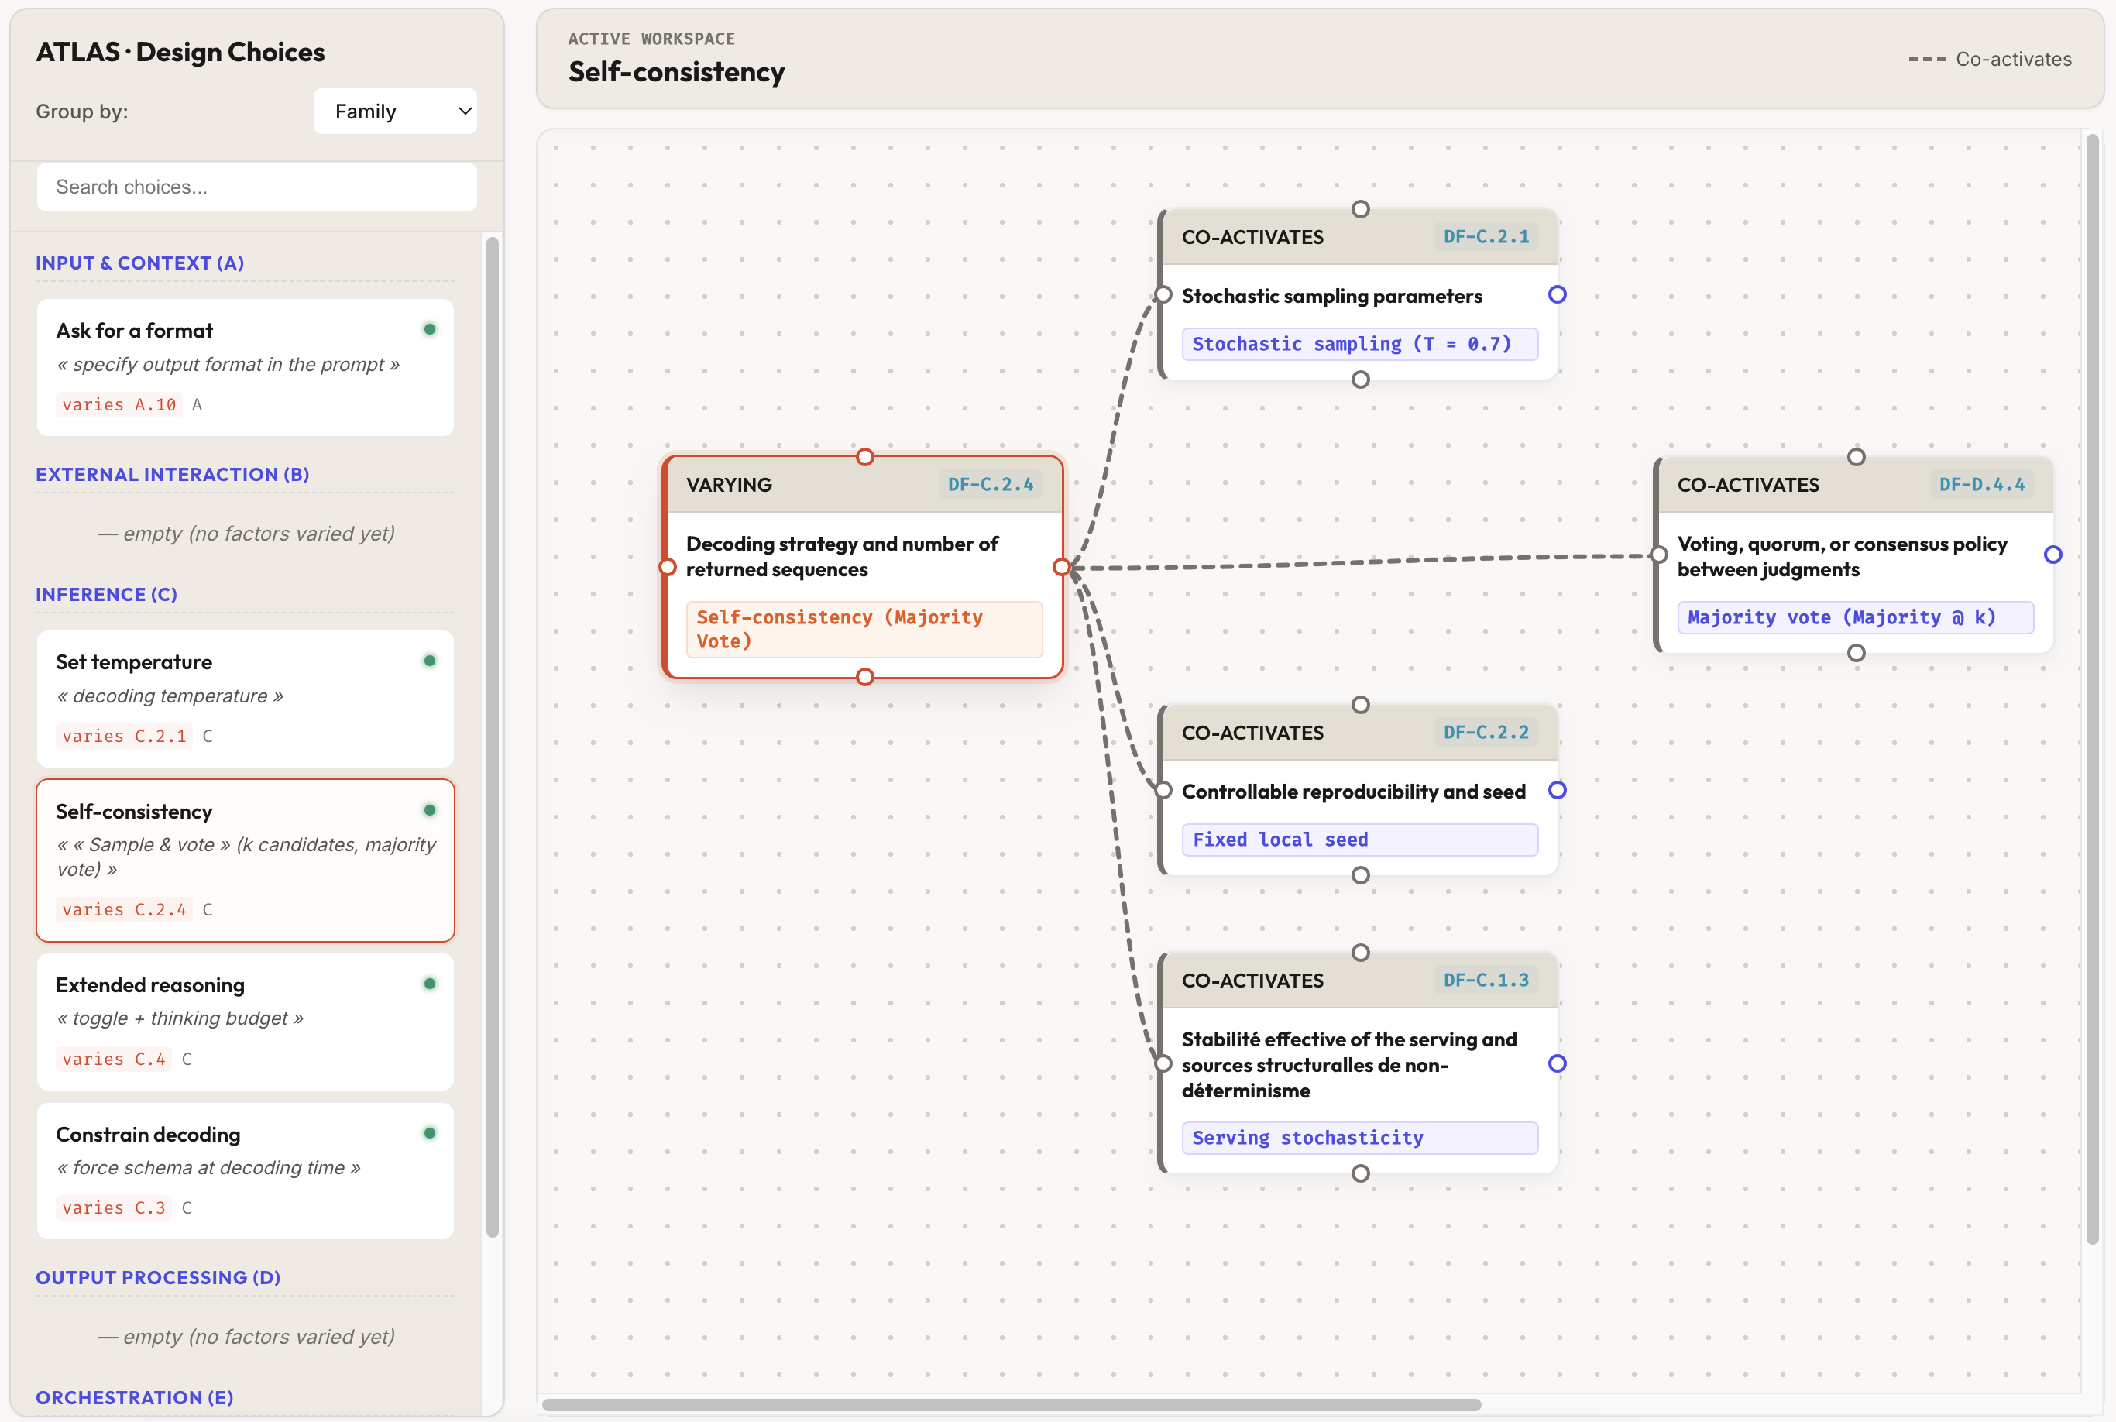The width and height of the screenshot is (2116, 1422).
Task: Click the canvas vertical scrollbar
Action: pos(2093,689)
